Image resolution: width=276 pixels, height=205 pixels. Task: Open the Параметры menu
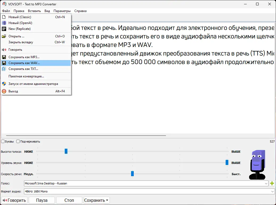[62, 11]
